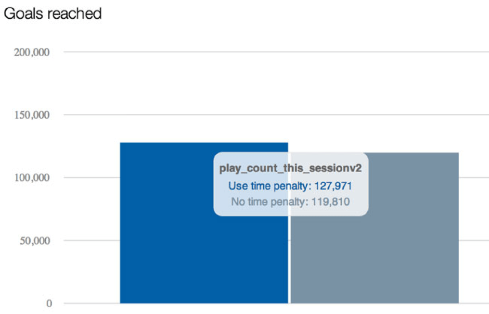Click "No time penalty" text in tooltip
The width and height of the screenshot is (489, 314).
click(268, 201)
